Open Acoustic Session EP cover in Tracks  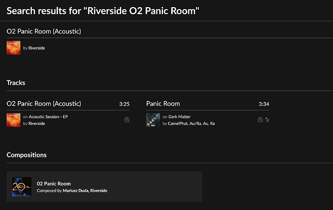pyautogui.click(x=14, y=120)
